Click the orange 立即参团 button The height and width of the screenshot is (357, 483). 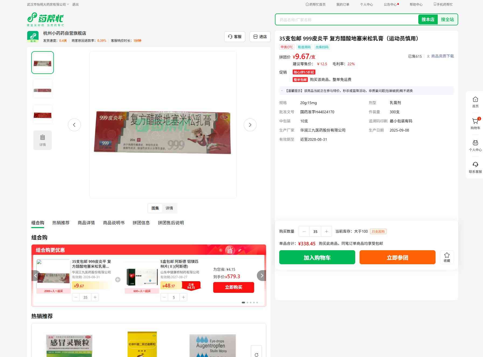pyautogui.click(x=397, y=258)
